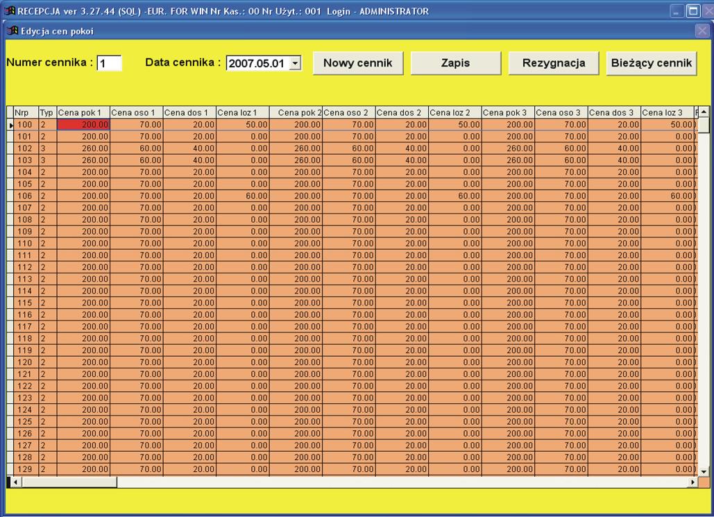
Task: Click the Edycja cen pokoi window icon
Action: tap(12, 31)
